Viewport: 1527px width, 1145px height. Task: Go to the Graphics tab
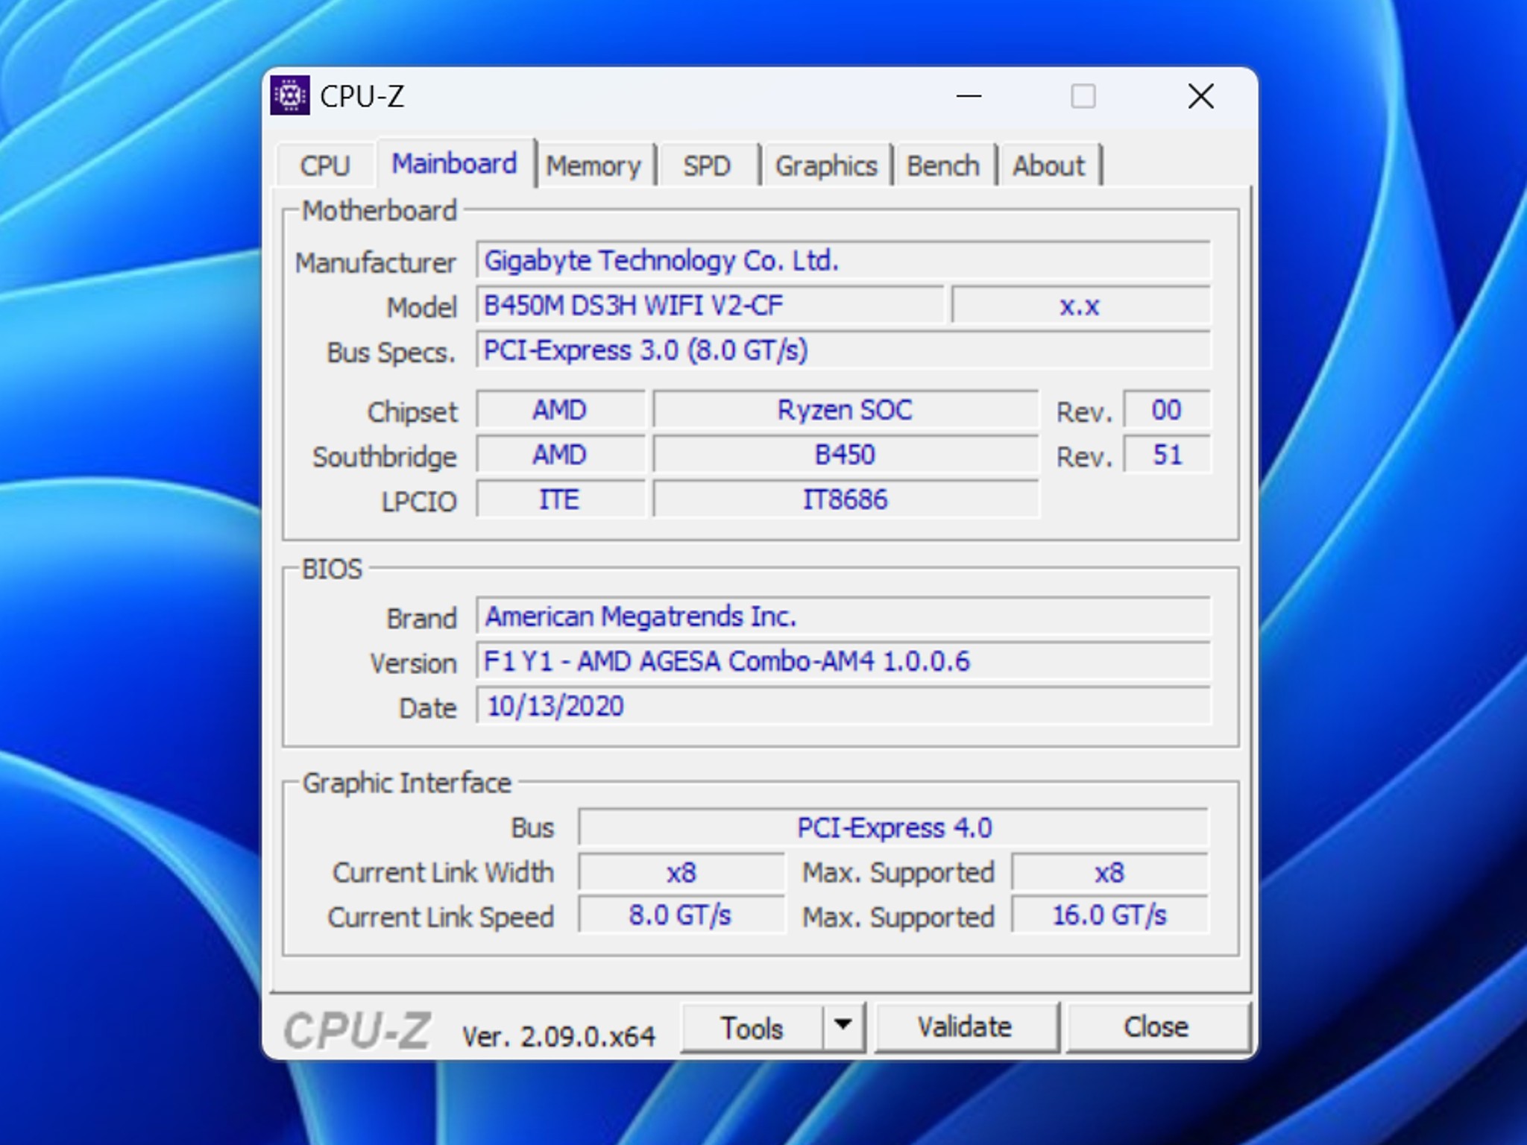(x=826, y=165)
